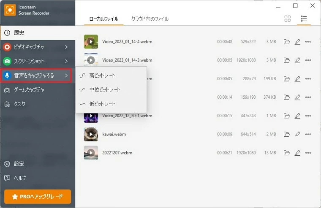
Task: Select 高ビットレート option
Action: 102,76
